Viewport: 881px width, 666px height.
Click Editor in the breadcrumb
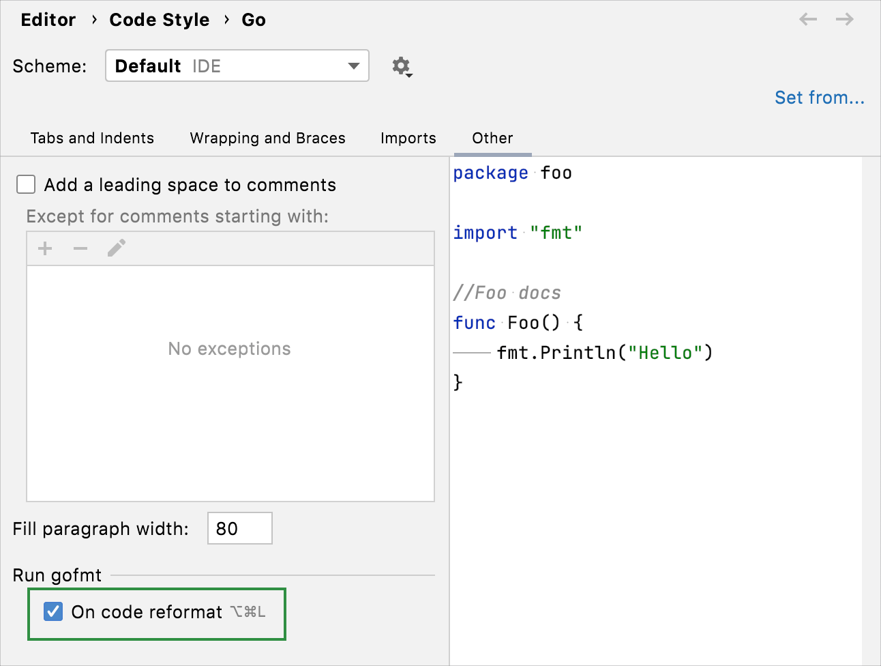point(48,20)
